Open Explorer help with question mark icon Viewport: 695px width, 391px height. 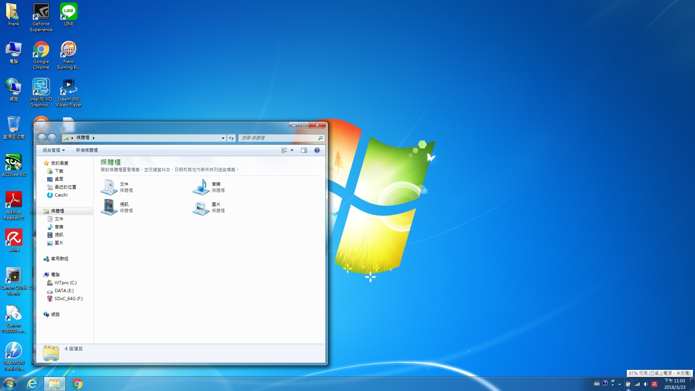click(317, 150)
